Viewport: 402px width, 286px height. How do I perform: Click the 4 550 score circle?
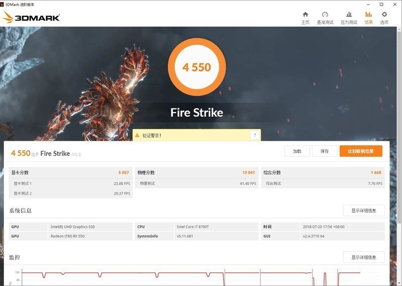pyautogui.click(x=197, y=67)
